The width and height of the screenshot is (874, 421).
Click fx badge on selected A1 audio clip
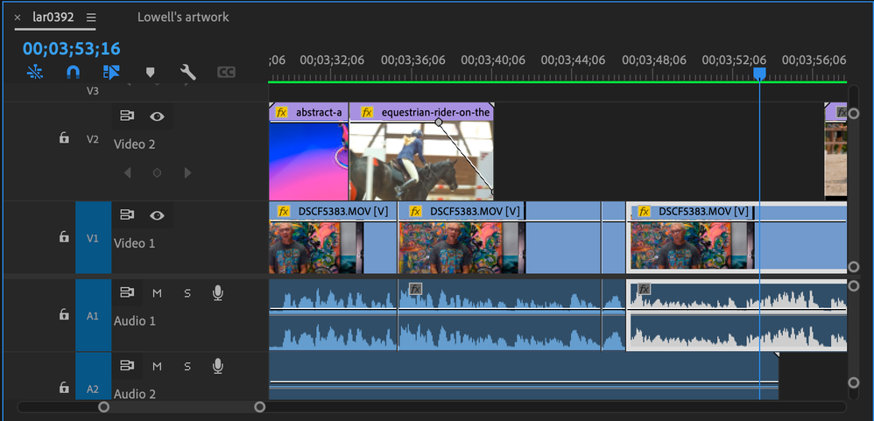(x=645, y=289)
